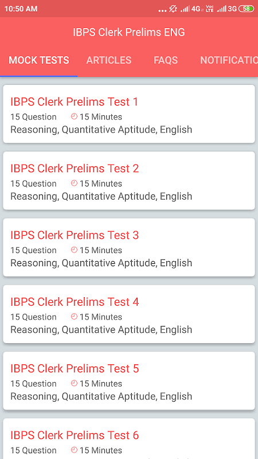This screenshot has width=258, height=459.
Task: Tap the clock icon in Test 3 card
Action: [x=74, y=250]
